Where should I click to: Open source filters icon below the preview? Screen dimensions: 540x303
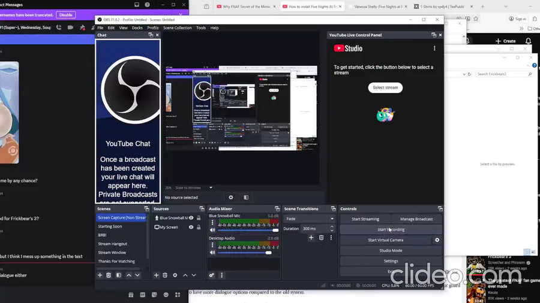[246, 197]
